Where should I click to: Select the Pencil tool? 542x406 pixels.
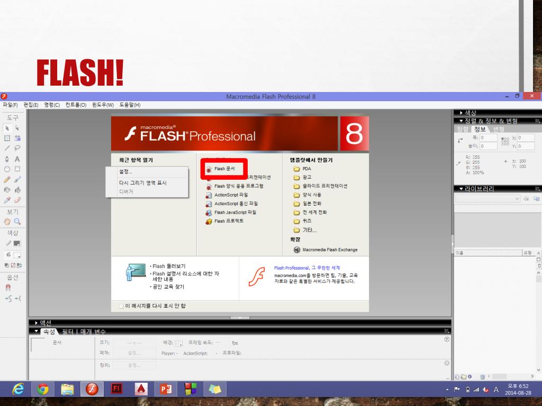7,180
